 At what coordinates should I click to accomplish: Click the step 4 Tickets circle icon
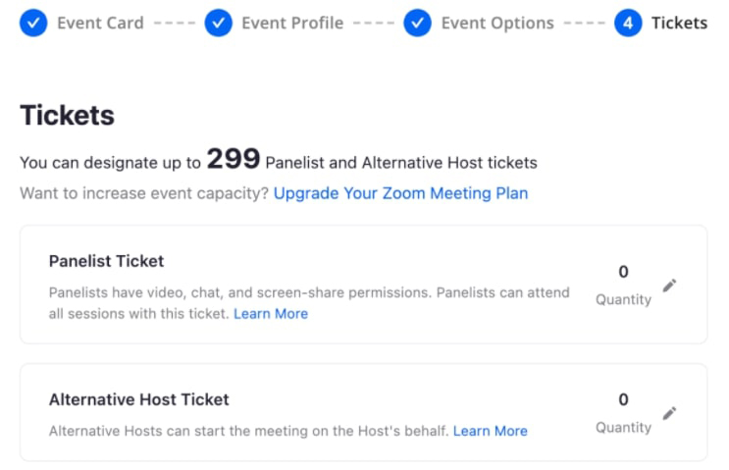(x=628, y=23)
